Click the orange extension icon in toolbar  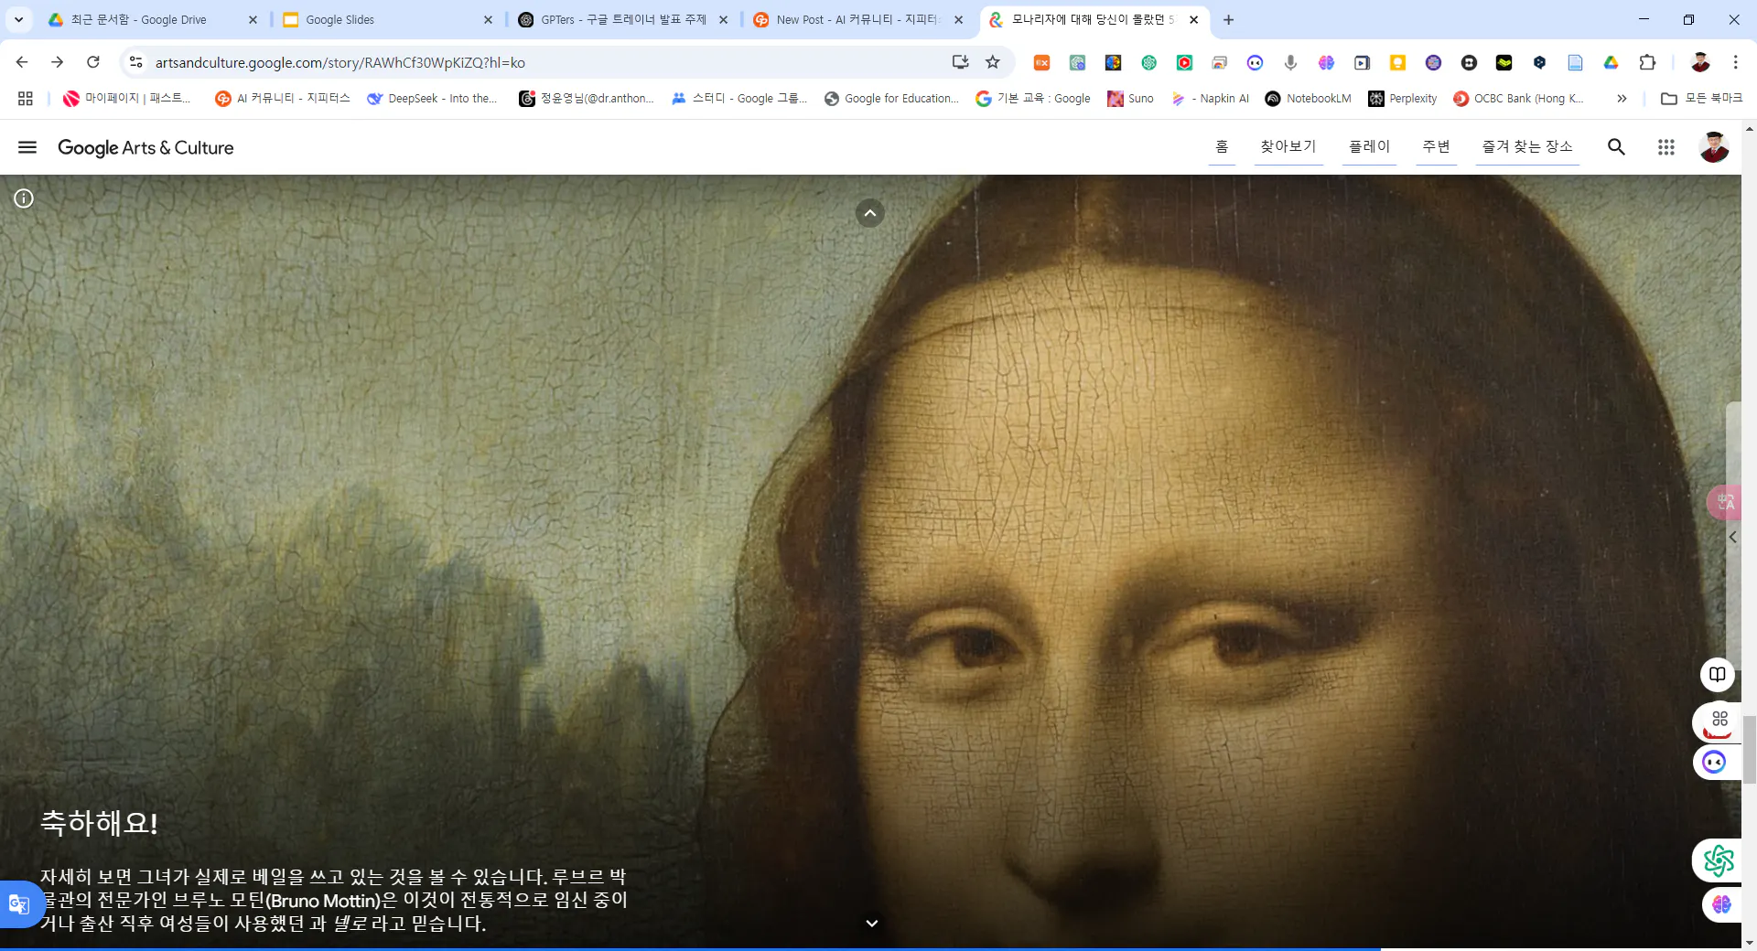point(1041,62)
